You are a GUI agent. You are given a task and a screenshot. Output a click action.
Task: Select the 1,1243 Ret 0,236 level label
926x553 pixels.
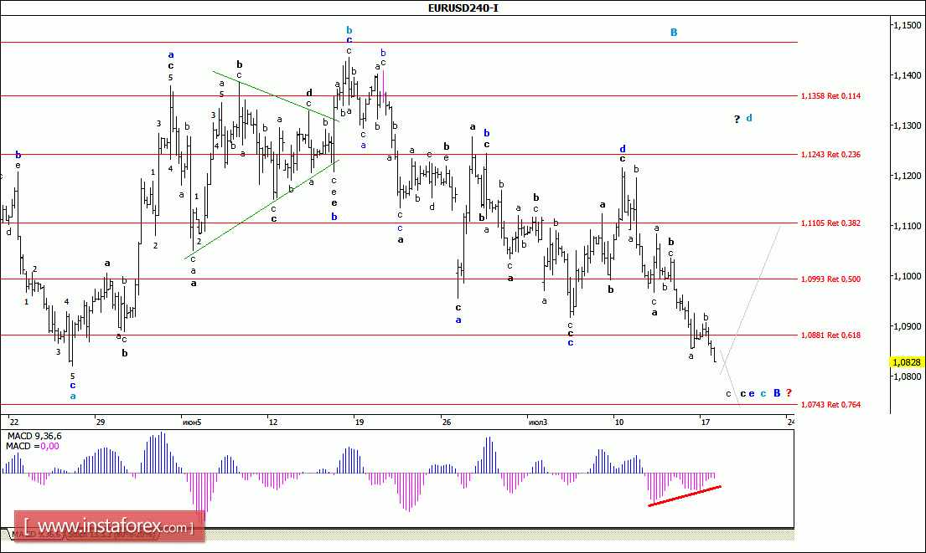click(830, 155)
